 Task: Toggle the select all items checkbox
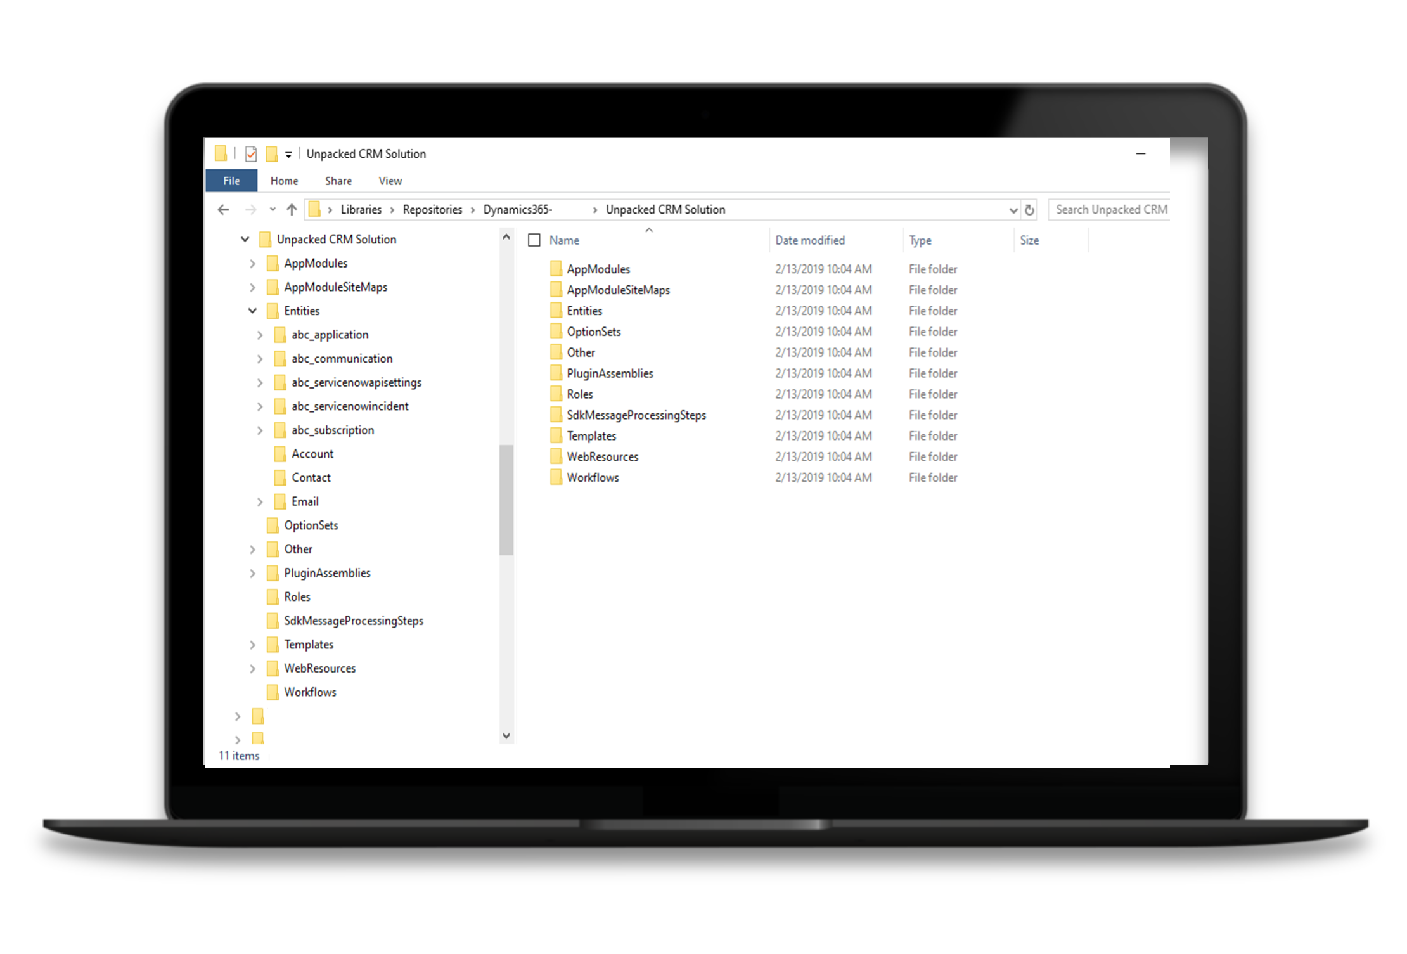click(534, 240)
